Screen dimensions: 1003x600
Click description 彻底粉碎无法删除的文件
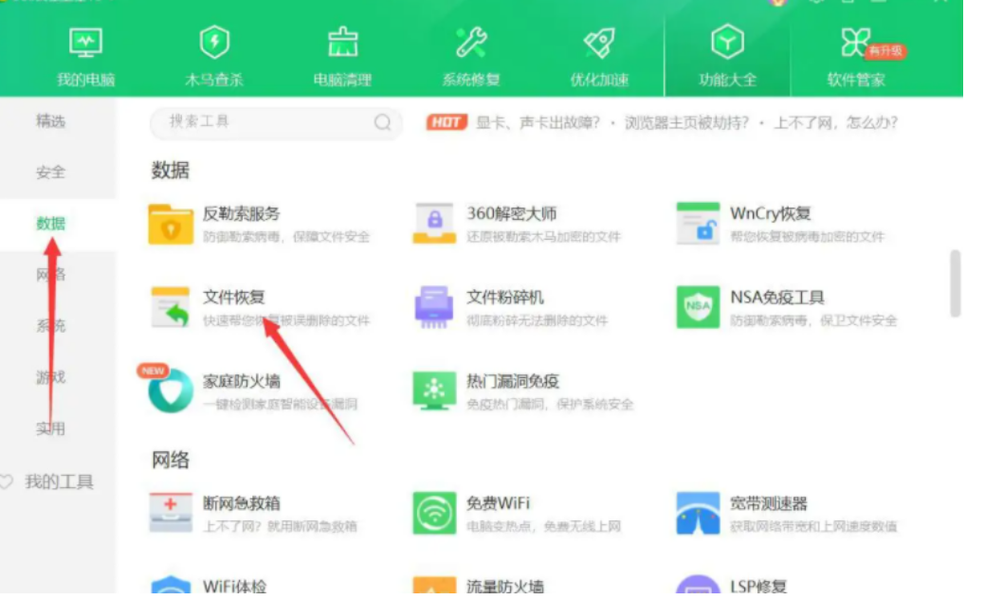[537, 320]
